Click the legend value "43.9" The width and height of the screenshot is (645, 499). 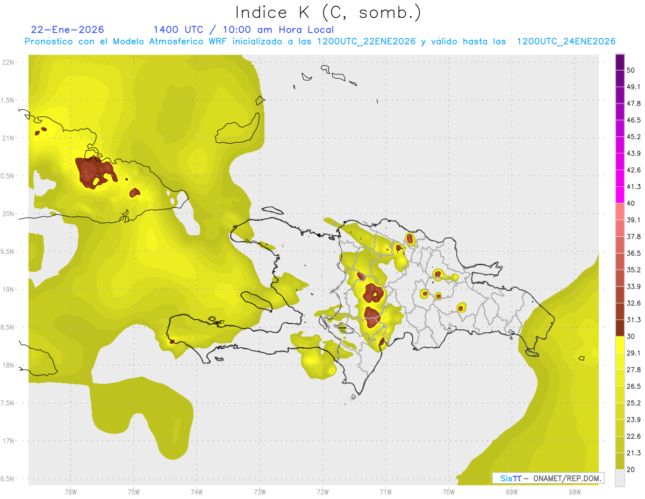pyautogui.click(x=634, y=153)
